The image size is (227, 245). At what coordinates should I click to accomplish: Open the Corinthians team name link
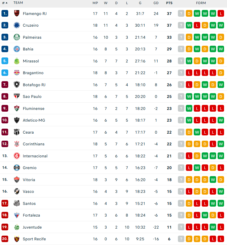(34, 144)
